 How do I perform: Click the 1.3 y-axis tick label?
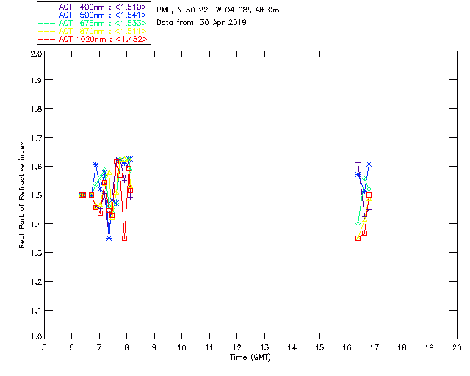(x=36, y=253)
